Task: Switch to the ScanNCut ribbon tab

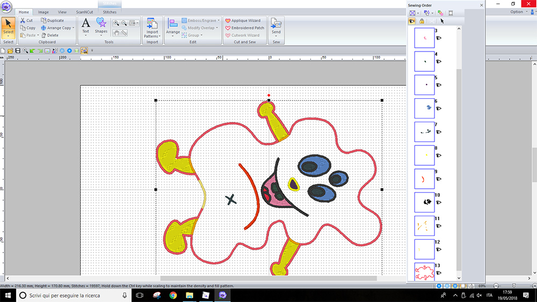Action: pos(85,12)
